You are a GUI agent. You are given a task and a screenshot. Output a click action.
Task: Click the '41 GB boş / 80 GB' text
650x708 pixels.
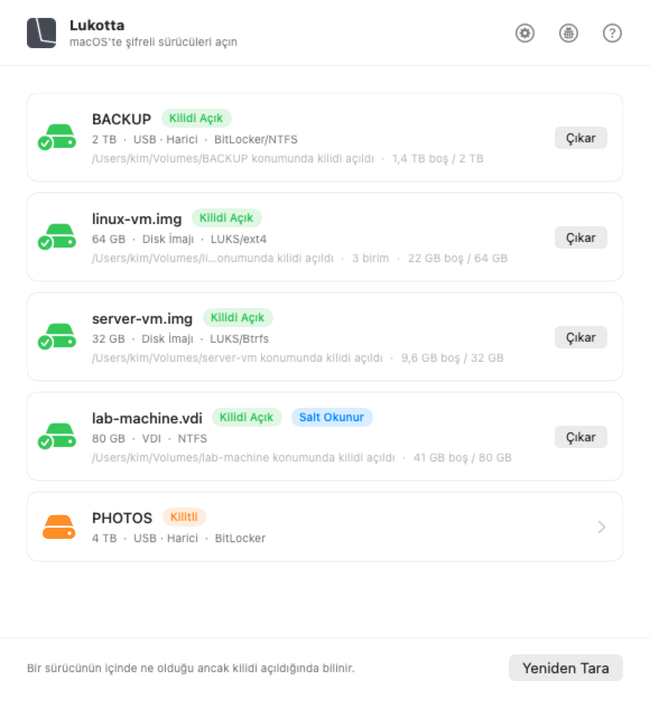point(462,458)
